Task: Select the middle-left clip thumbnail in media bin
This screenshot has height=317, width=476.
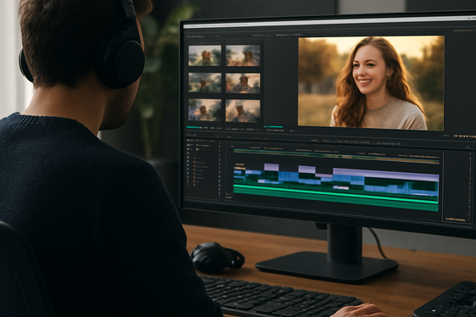Action: (x=204, y=82)
